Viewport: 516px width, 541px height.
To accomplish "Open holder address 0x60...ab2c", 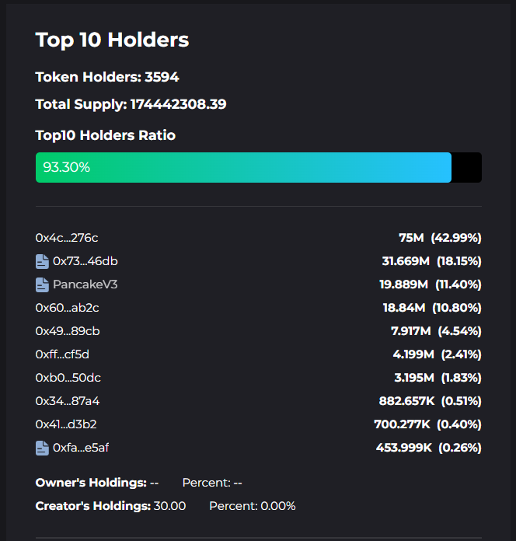I will (x=68, y=308).
